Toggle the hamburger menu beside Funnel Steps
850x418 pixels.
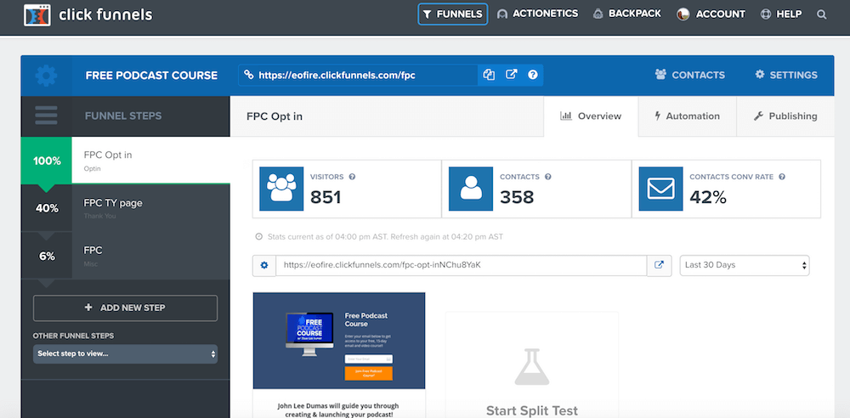point(46,116)
